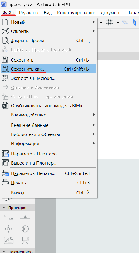Viewport: 139px width, 253px height.
Task: Select the camera tool in Проекция panel
Action: 25,240
